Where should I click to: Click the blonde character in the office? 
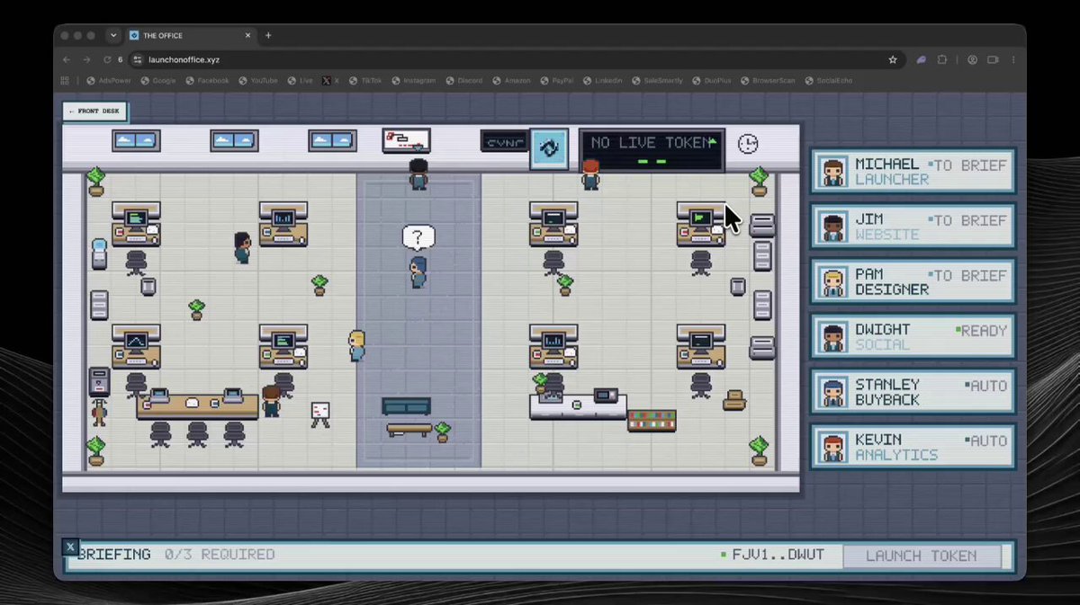point(357,345)
